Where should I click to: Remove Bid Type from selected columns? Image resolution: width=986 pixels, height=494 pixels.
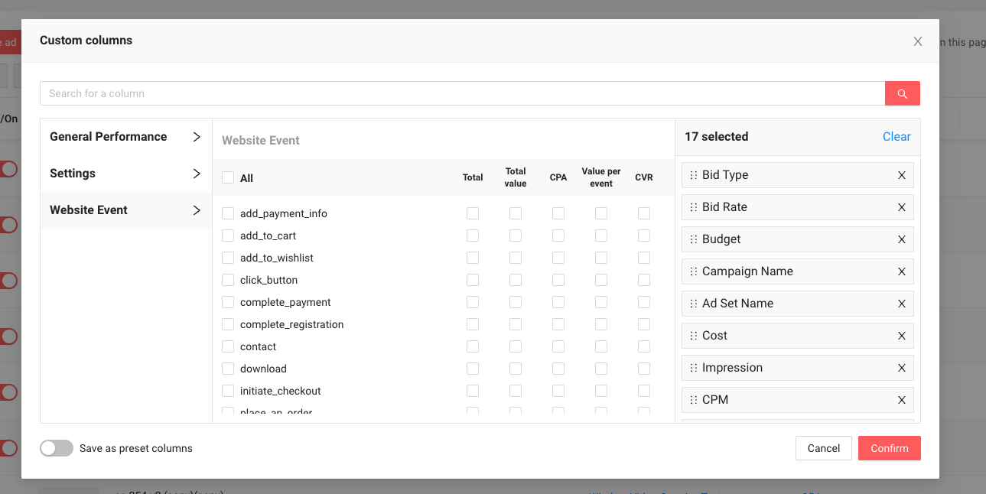901,175
